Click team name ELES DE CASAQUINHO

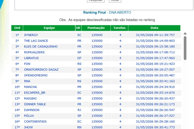pos(41,46)
